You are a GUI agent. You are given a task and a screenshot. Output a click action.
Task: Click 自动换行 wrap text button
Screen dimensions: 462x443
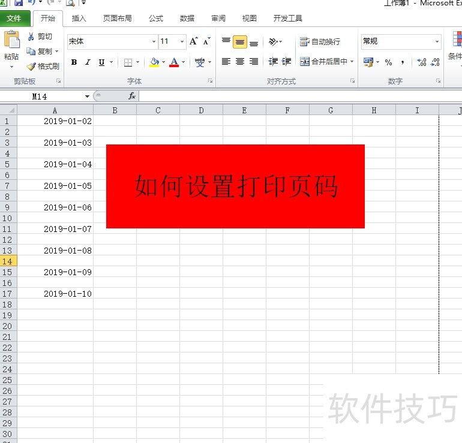tap(320, 41)
